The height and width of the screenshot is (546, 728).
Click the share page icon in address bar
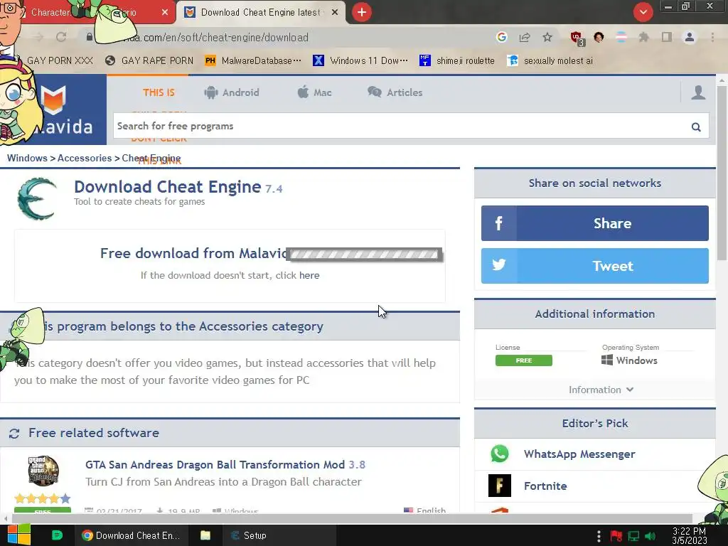point(525,37)
